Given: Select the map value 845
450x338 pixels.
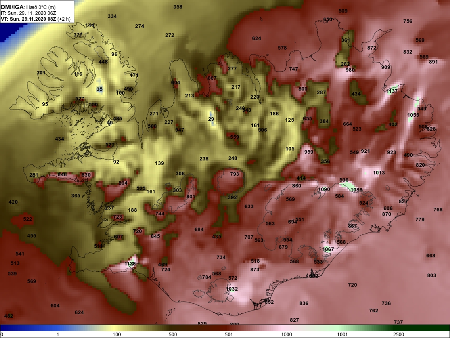Looking at the screenshot, I should 155,236.
